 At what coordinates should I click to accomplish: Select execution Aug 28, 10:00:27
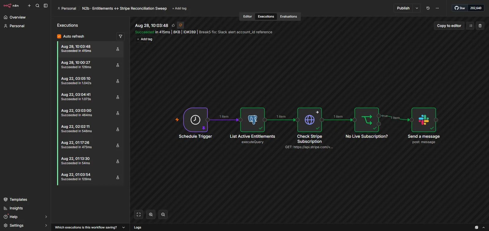[90, 65]
